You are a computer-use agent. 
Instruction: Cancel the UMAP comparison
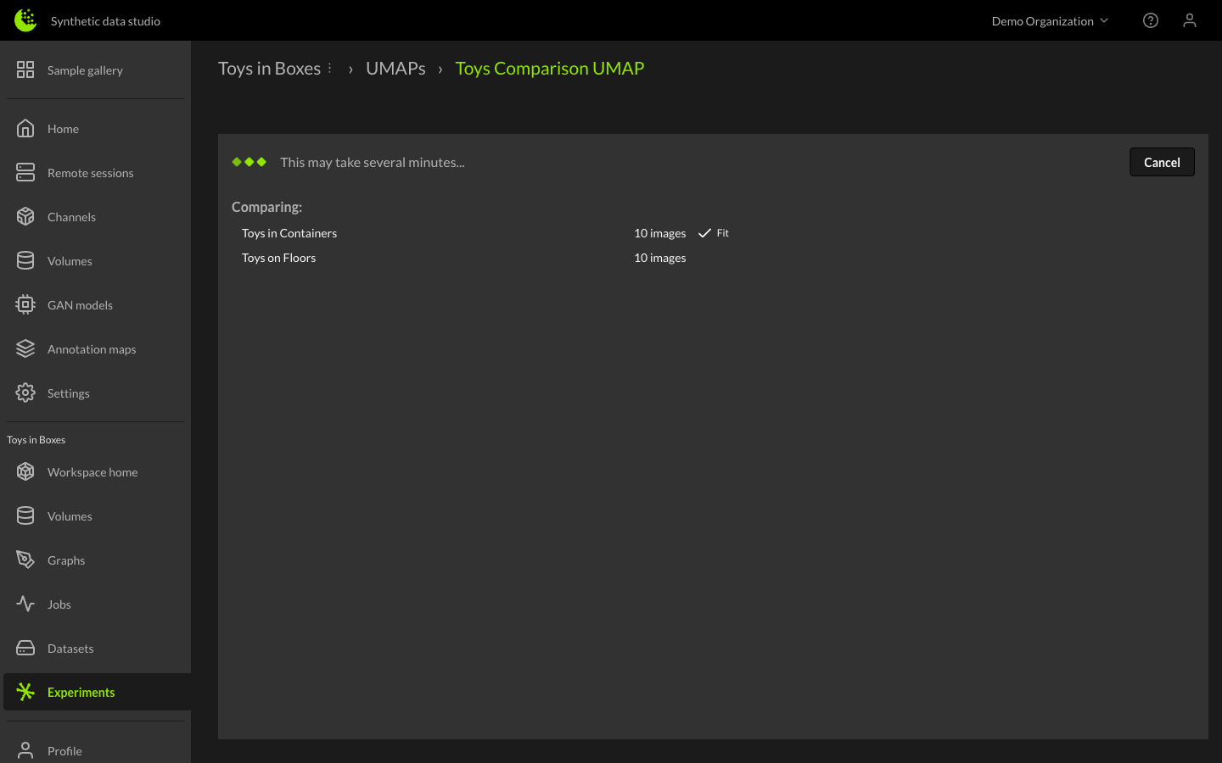click(1162, 162)
